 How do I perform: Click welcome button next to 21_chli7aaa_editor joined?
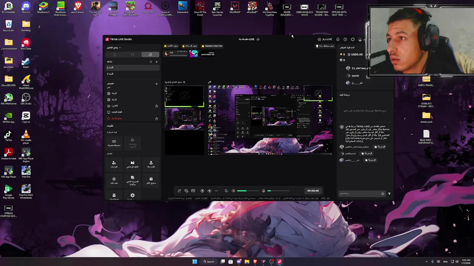coord(380,147)
